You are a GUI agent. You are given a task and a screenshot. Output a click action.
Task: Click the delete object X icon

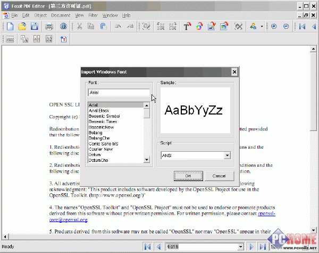pyautogui.click(x=238, y=27)
